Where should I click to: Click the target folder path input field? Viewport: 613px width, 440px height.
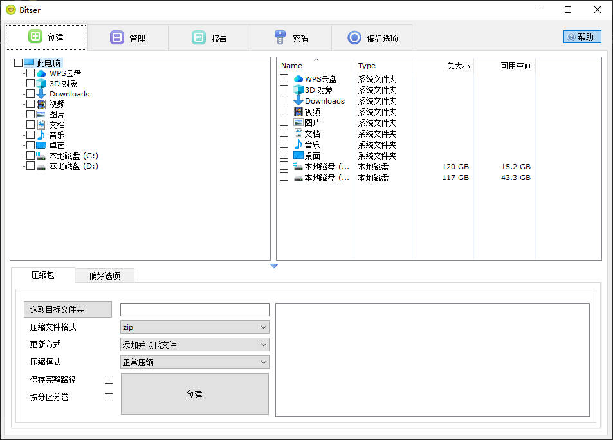click(x=194, y=310)
